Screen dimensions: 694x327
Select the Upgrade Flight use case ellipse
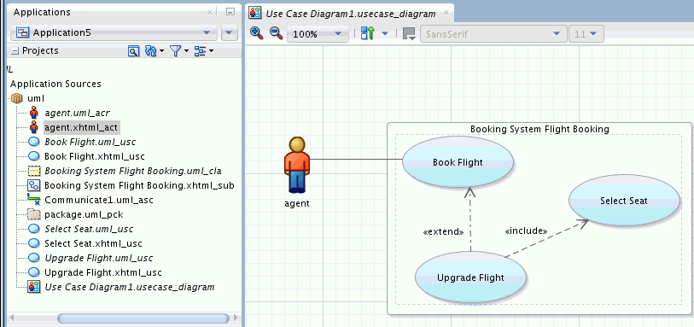tap(470, 277)
